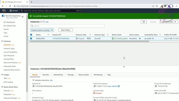Switch to the Networking tab
Image resolution: width=179 pixels, height=101 pixels.
pyautogui.click(x=58, y=75)
